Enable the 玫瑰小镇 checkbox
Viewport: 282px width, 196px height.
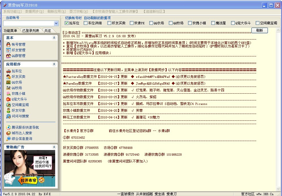point(190,23)
